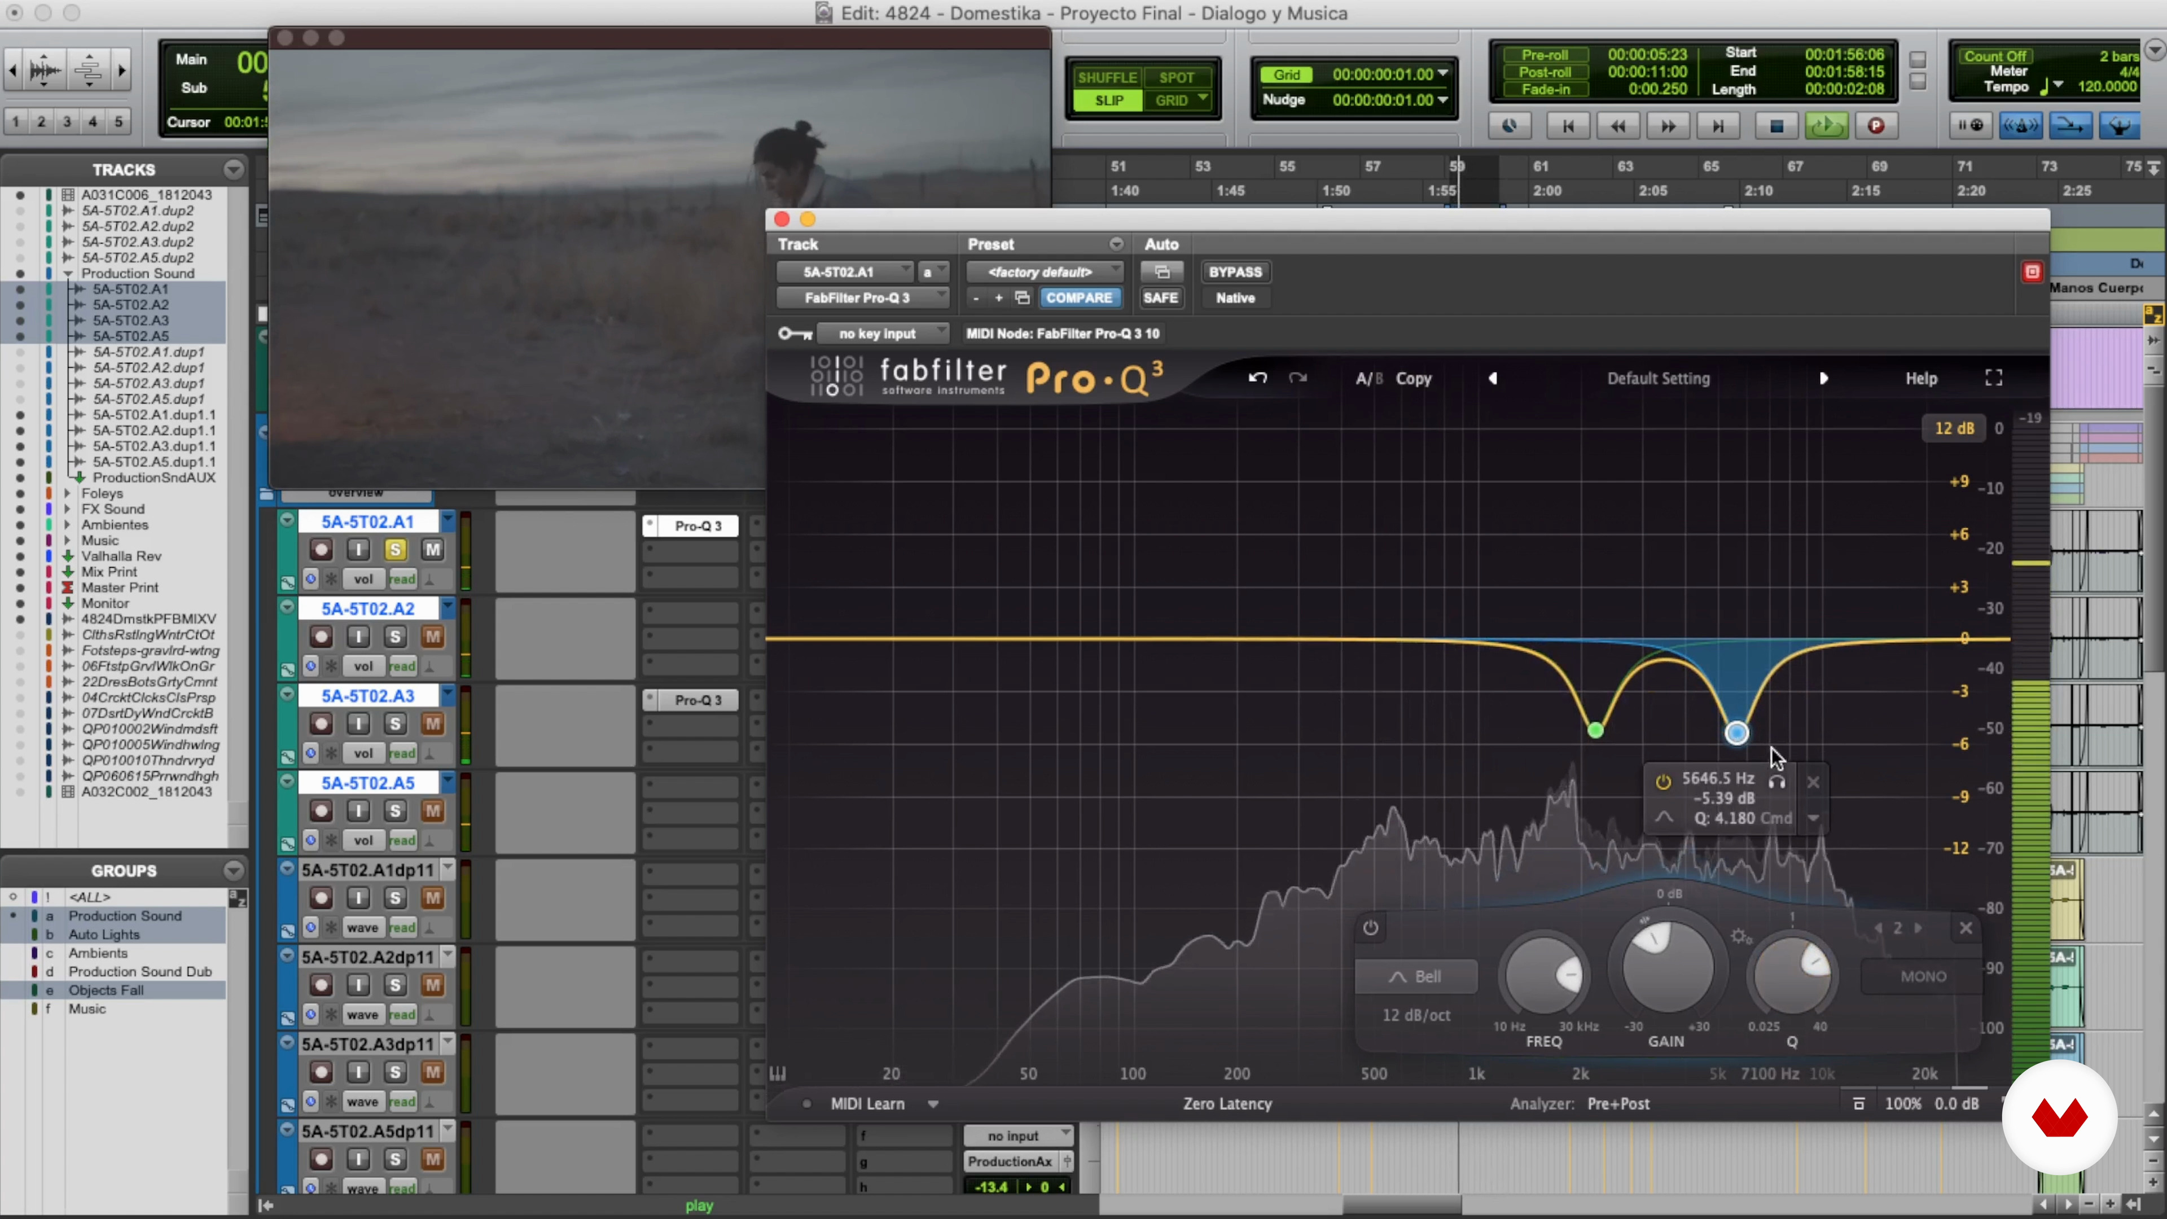Click Zero Latency processing mode
The image size is (2167, 1219).
(x=1227, y=1104)
